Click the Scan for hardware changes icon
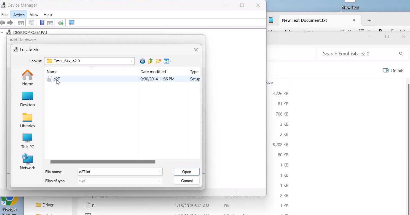Viewport: 410px width, 215px height. 71,23
